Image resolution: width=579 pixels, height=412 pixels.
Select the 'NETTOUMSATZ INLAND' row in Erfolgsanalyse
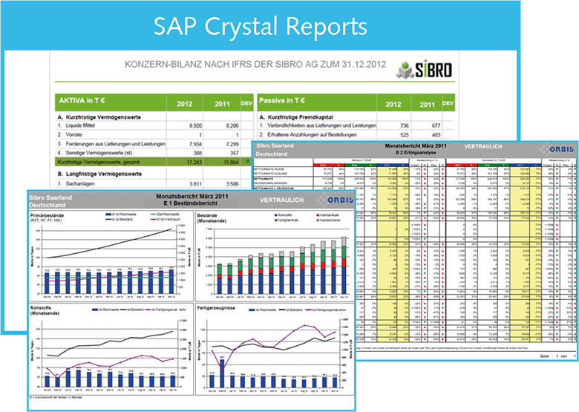414,169
